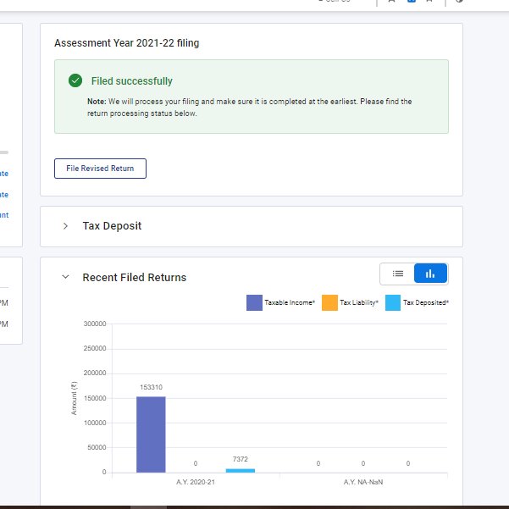Screen dimensions: 509x509
Task: Click the Tax Deposited legend label
Action: coord(425,302)
